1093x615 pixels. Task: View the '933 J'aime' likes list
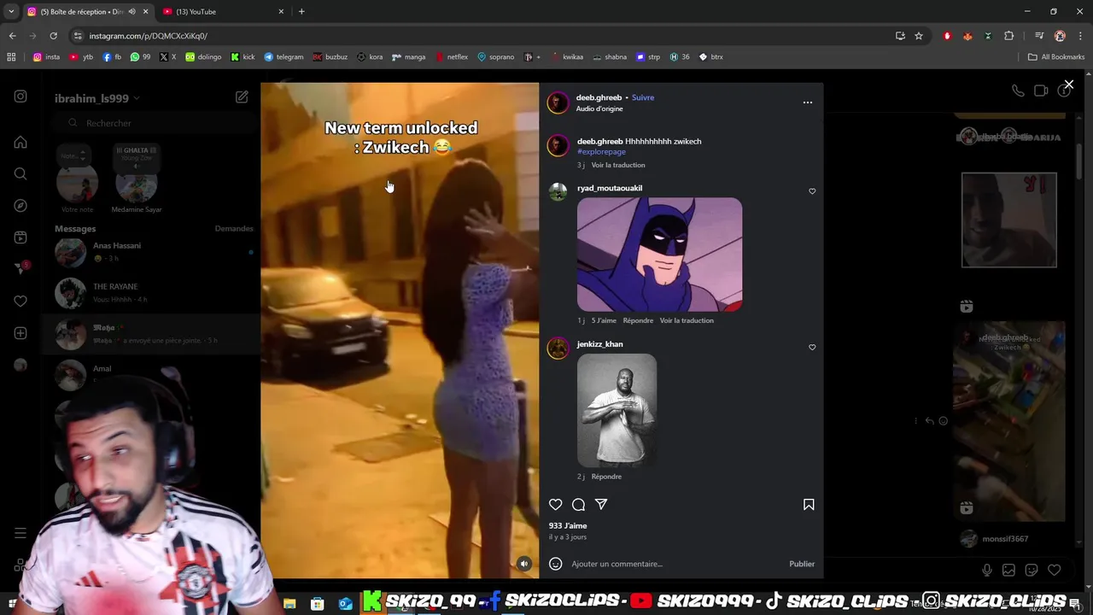coord(568,526)
